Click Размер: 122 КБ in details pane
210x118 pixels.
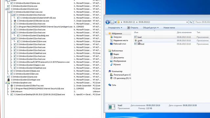pos(145,108)
